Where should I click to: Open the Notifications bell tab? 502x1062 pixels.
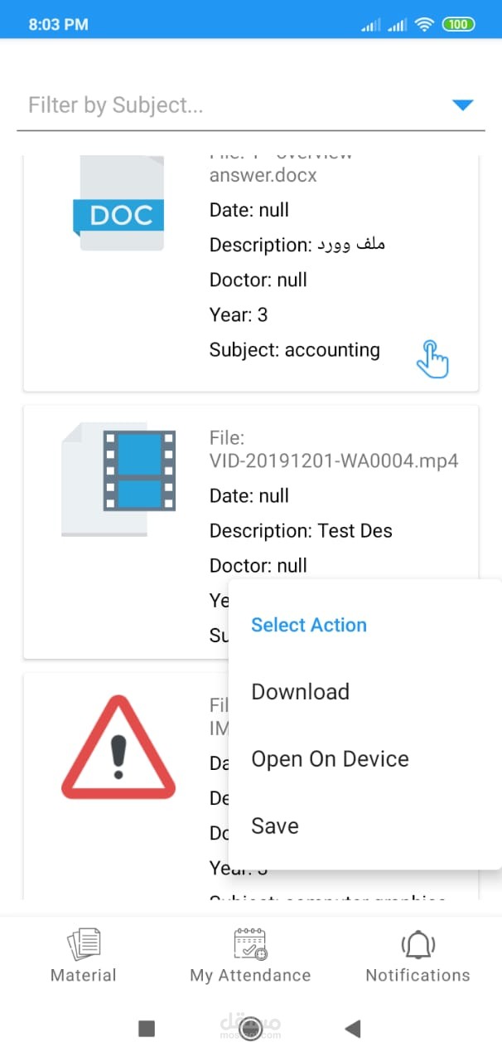tap(418, 957)
